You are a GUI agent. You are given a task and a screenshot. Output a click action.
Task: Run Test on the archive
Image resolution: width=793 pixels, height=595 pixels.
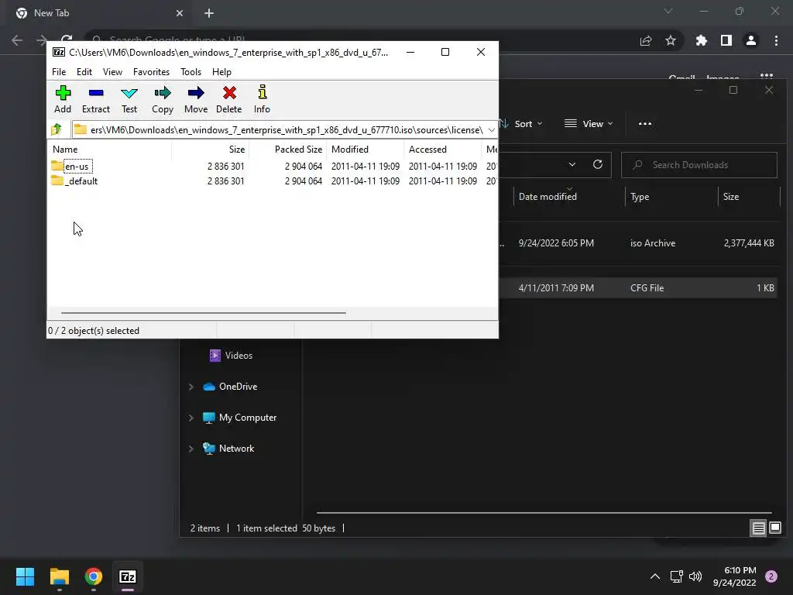129,100
